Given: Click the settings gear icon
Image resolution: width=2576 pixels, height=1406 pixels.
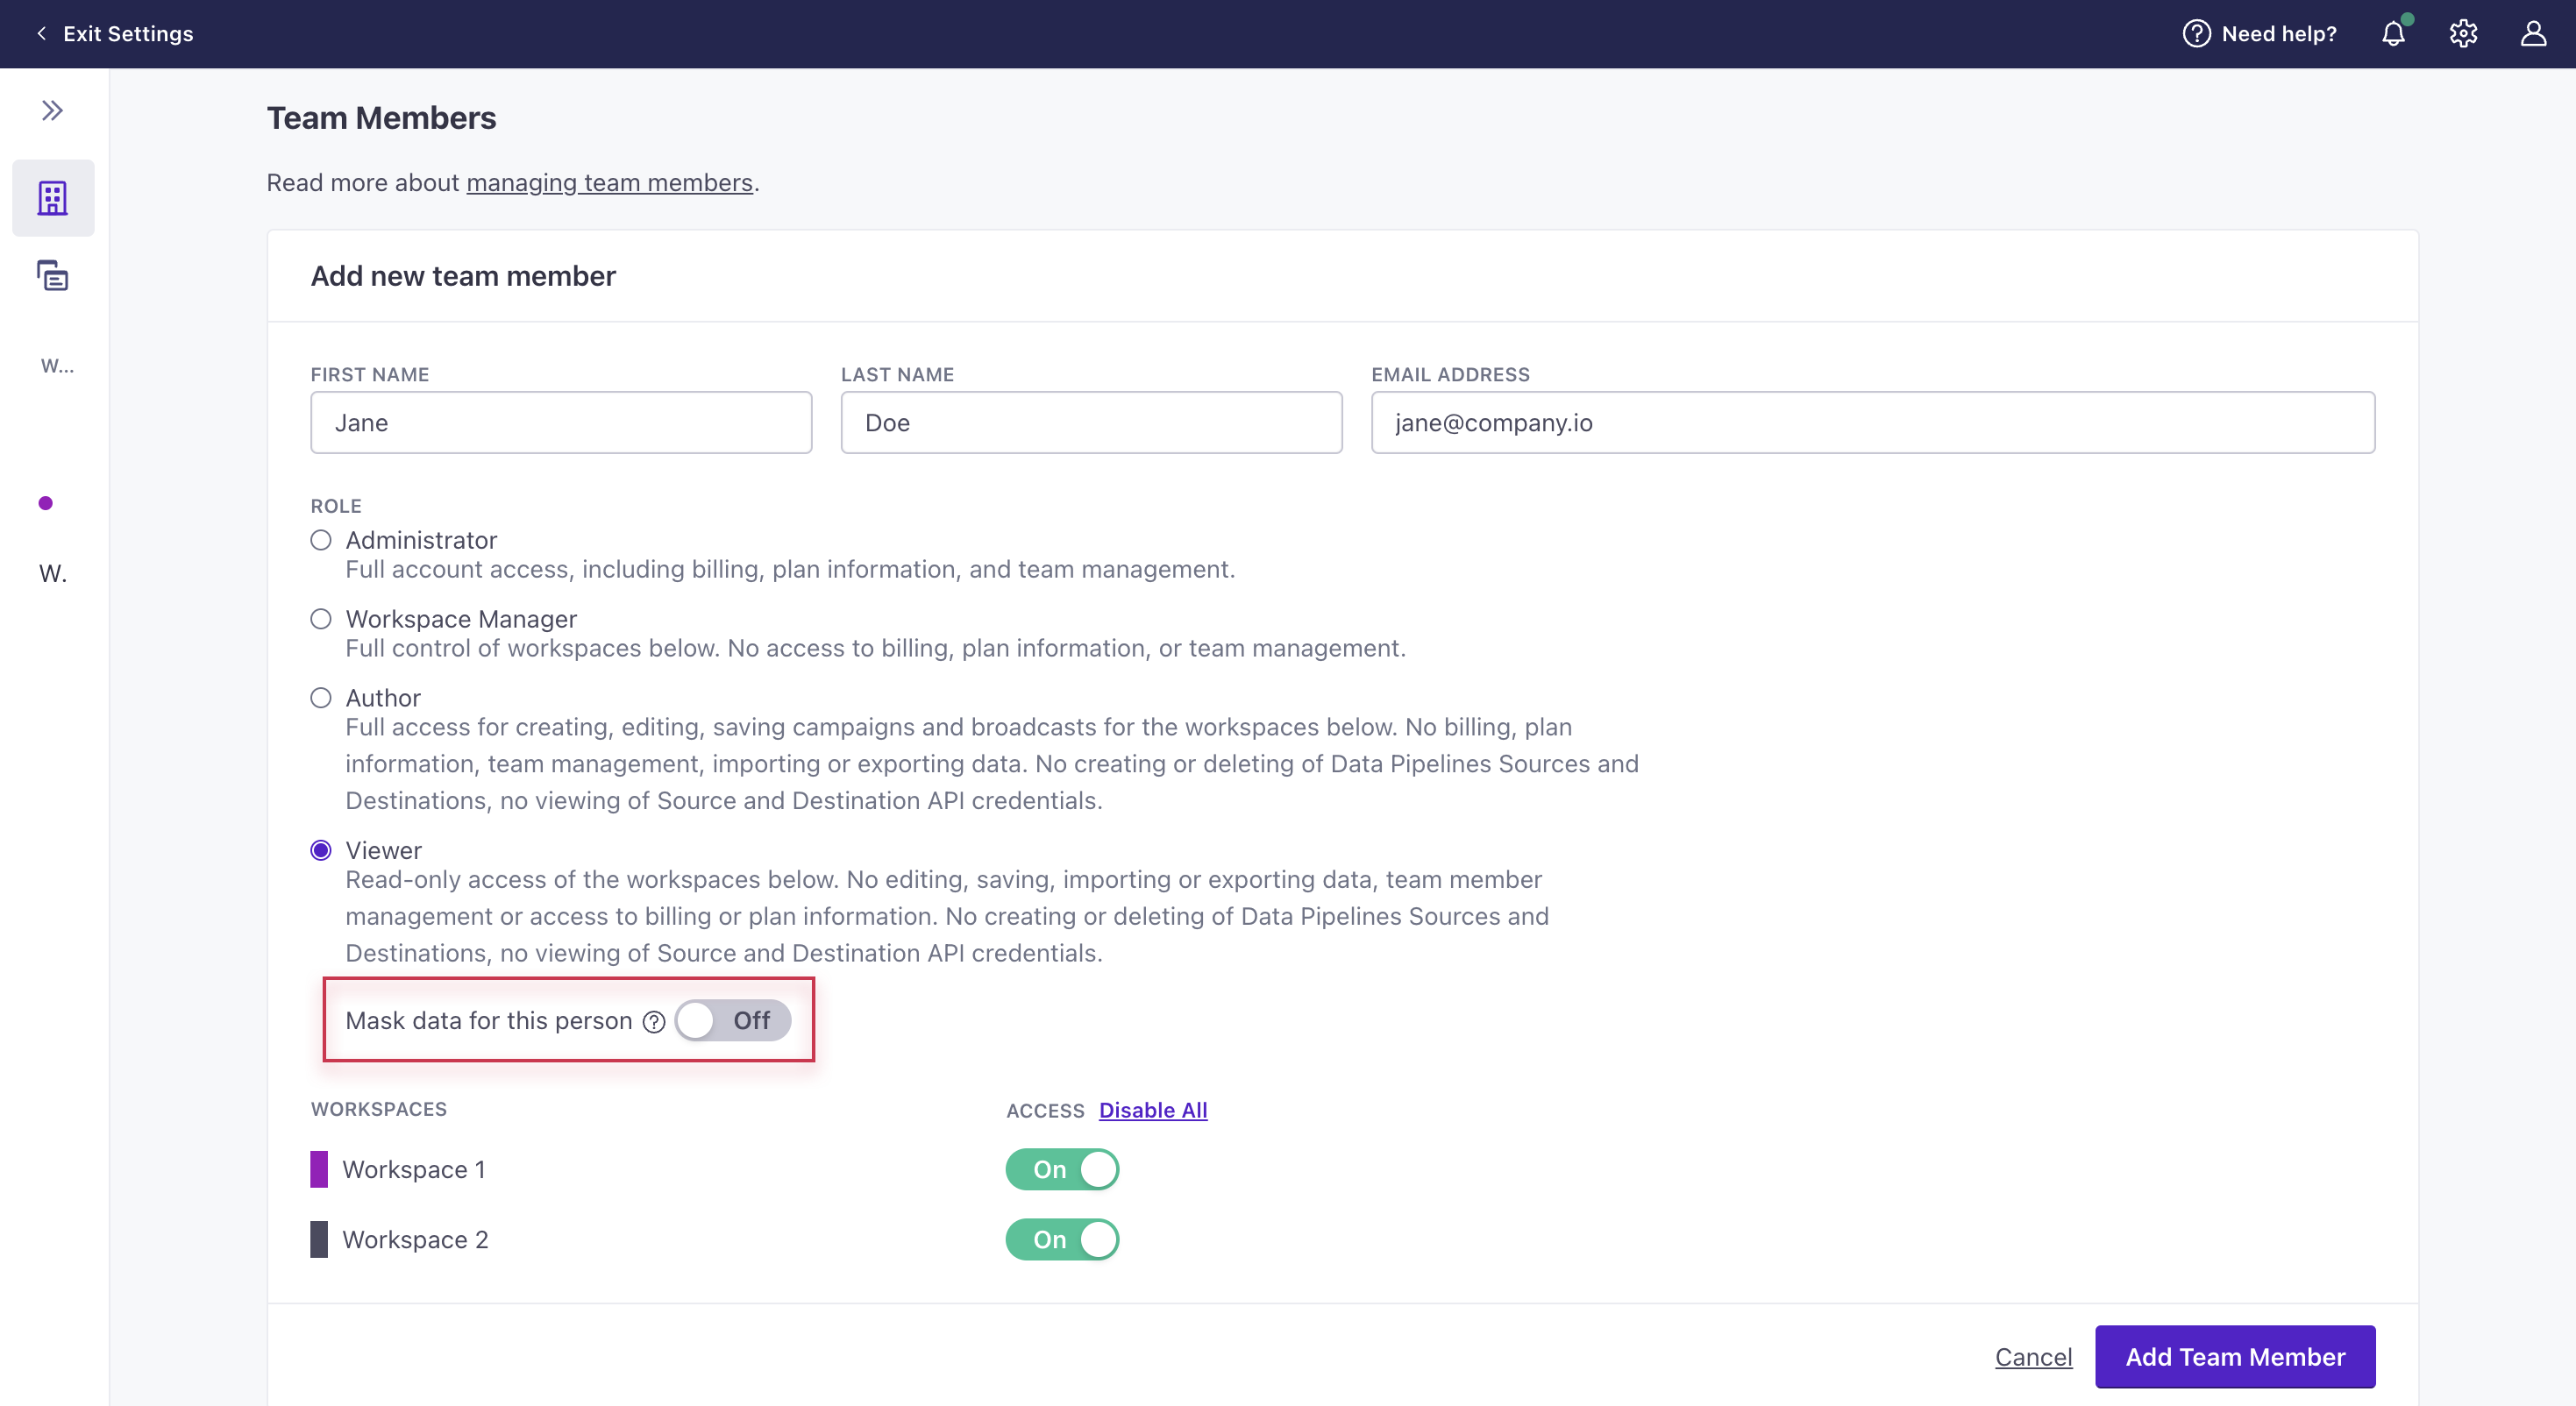Looking at the screenshot, I should coord(2462,33).
